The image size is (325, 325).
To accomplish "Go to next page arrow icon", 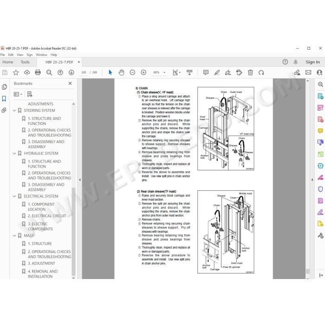I will [x=71, y=72].
